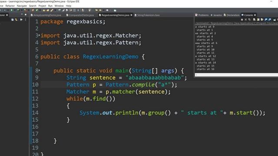Viewport: 278px width, 156px height.
Task: Open the Navigate menu
Action: coord(22,6)
